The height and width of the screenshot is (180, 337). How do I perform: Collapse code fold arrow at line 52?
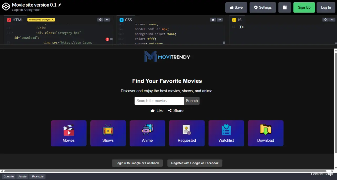pos(13,33)
